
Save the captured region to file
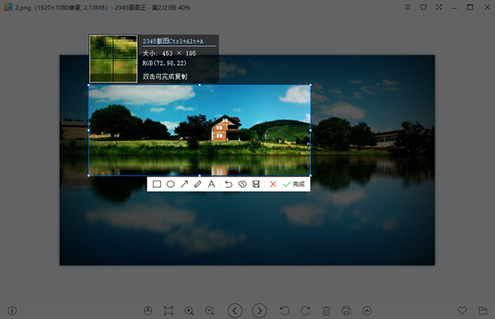256,184
